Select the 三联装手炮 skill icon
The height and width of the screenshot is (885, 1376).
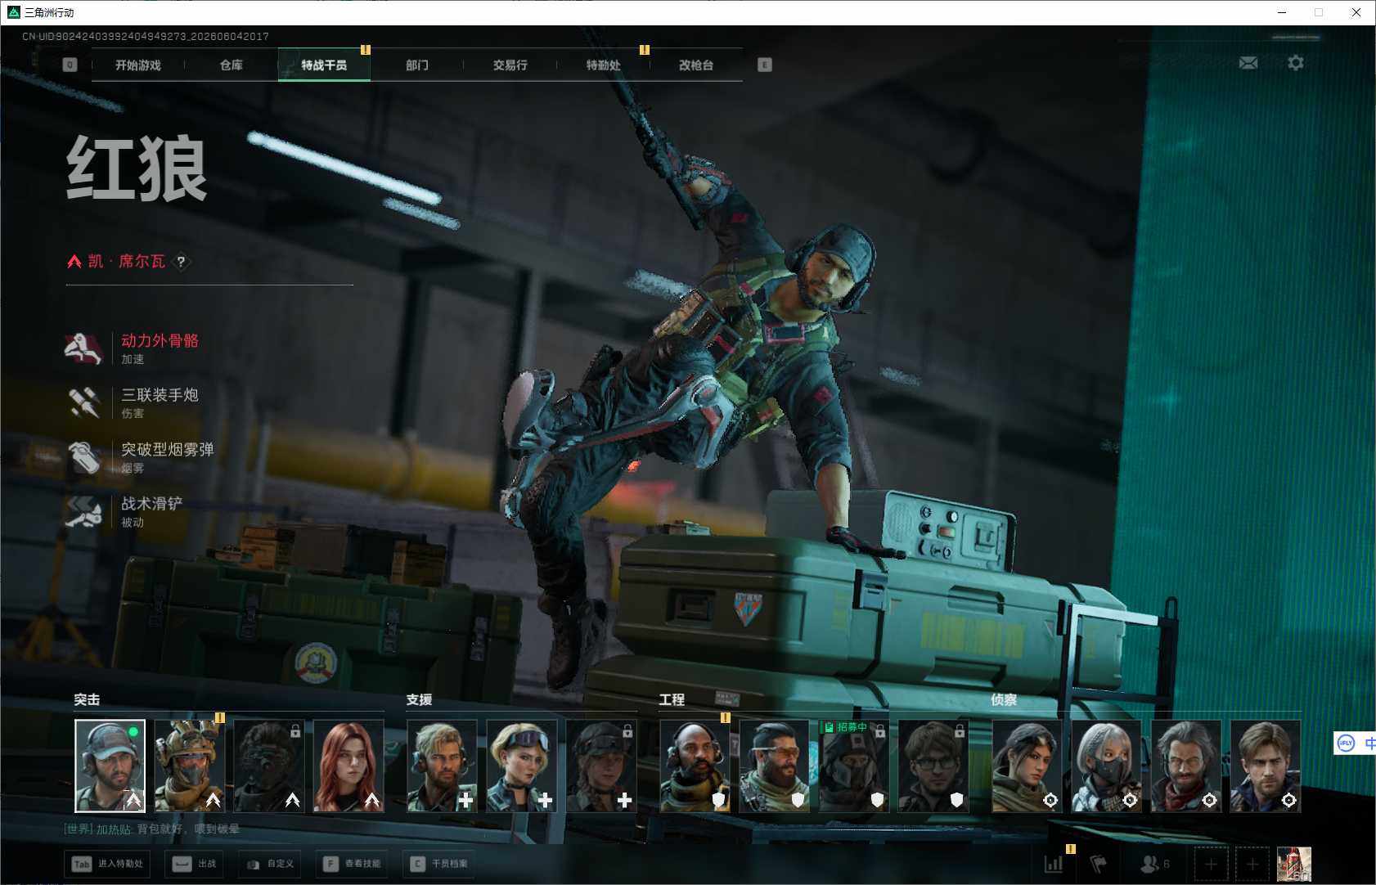[x=83, y=402]
